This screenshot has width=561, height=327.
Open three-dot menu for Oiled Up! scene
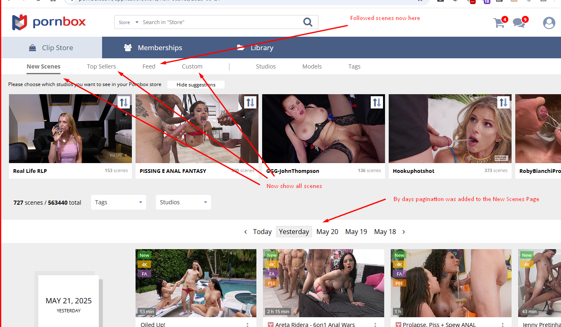coord(247,325)
